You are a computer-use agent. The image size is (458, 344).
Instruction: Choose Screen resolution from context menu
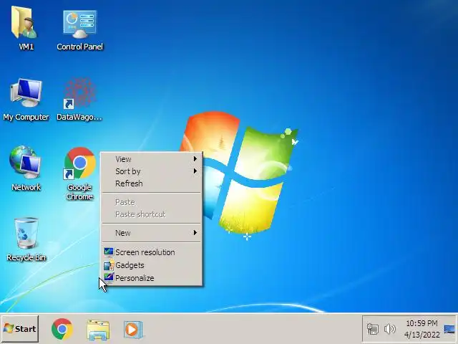pos(152,252)
